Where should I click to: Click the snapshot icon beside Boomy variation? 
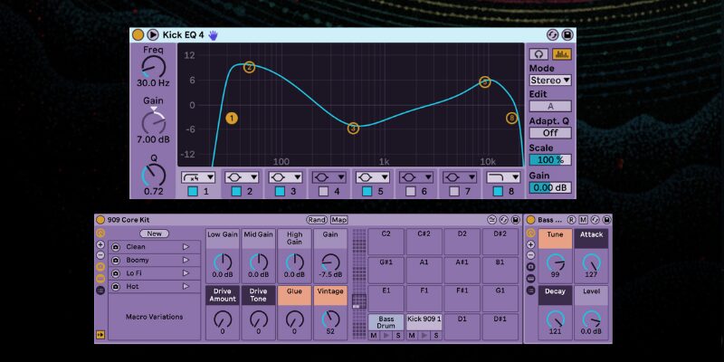pyautogui.click(x=116, y=260)
